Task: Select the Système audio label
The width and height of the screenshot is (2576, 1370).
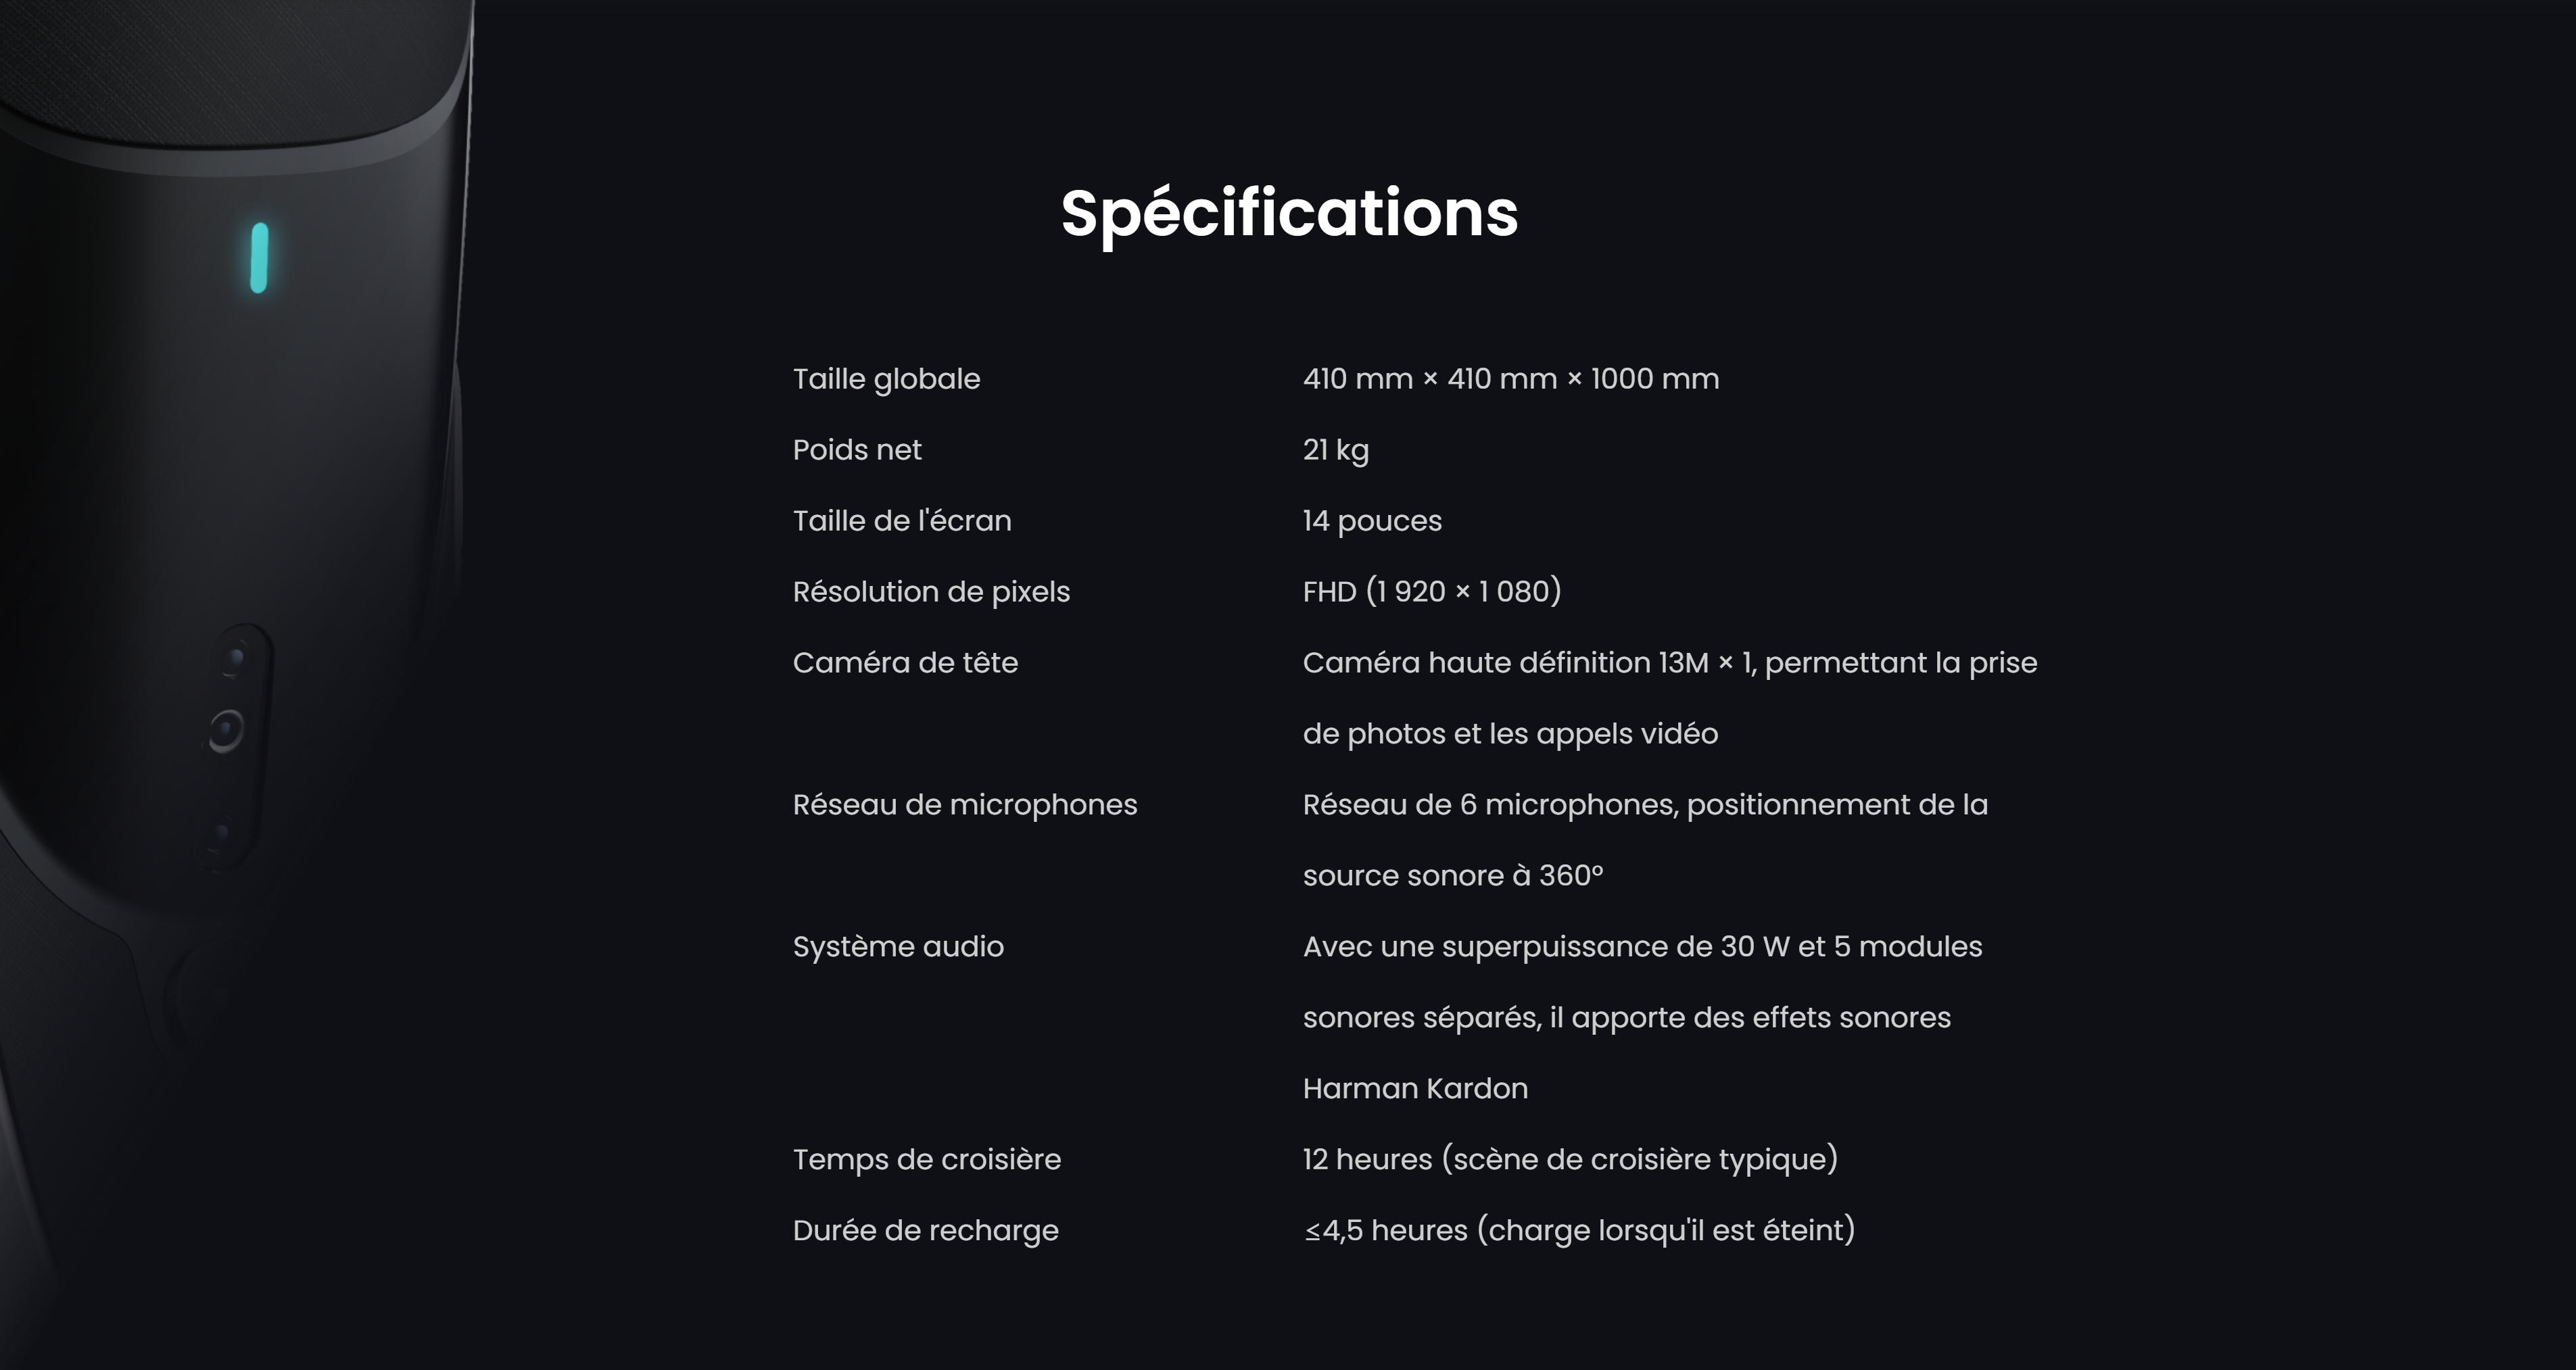Action: coord(898,947)
